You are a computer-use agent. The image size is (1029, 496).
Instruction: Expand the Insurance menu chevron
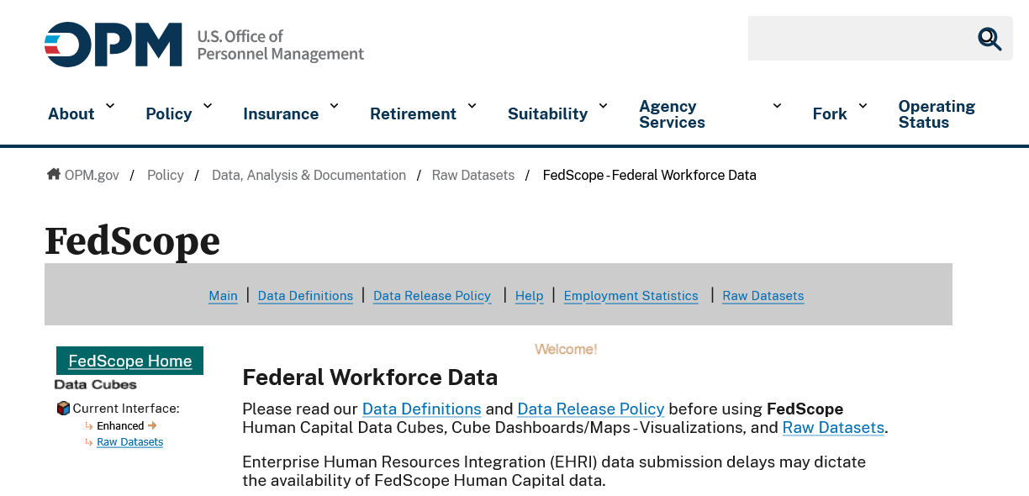click(334, 106)
